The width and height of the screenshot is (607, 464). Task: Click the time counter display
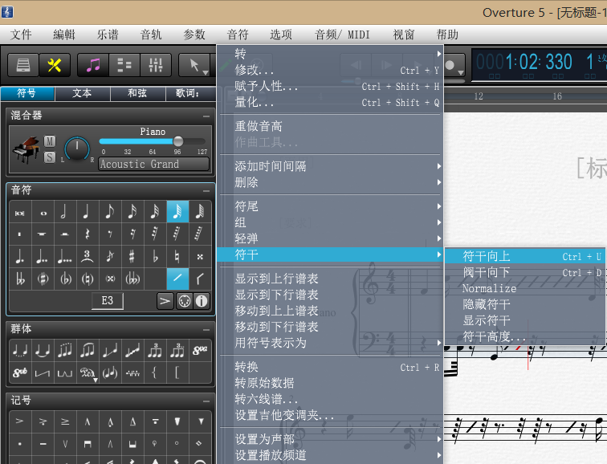(539, 64)
